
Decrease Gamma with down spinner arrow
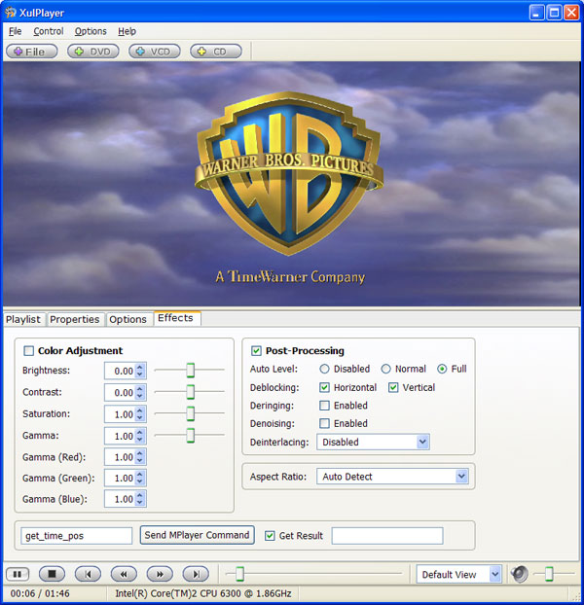pos(140,440)
